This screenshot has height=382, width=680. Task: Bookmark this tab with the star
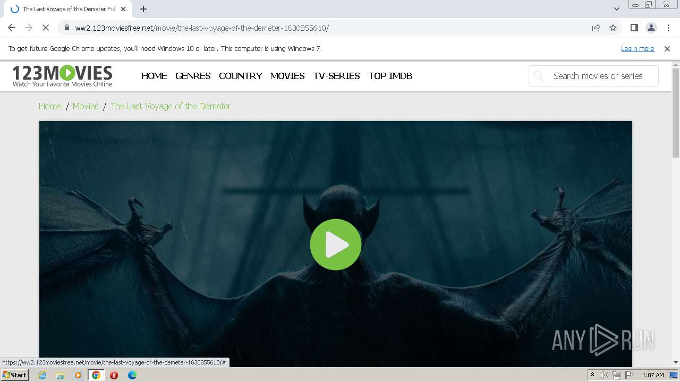(613, 28)
